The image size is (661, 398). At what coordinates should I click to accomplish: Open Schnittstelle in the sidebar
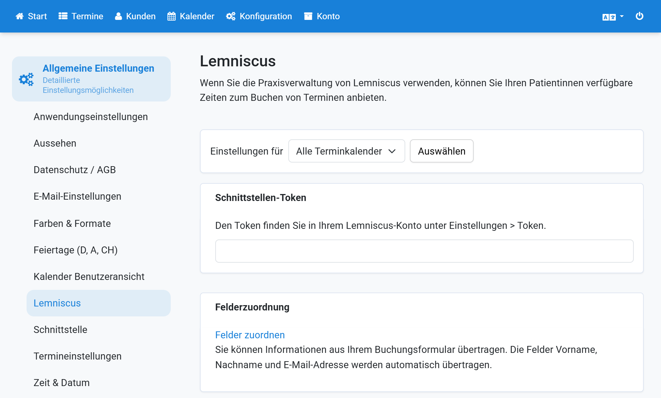pos(60,330)
